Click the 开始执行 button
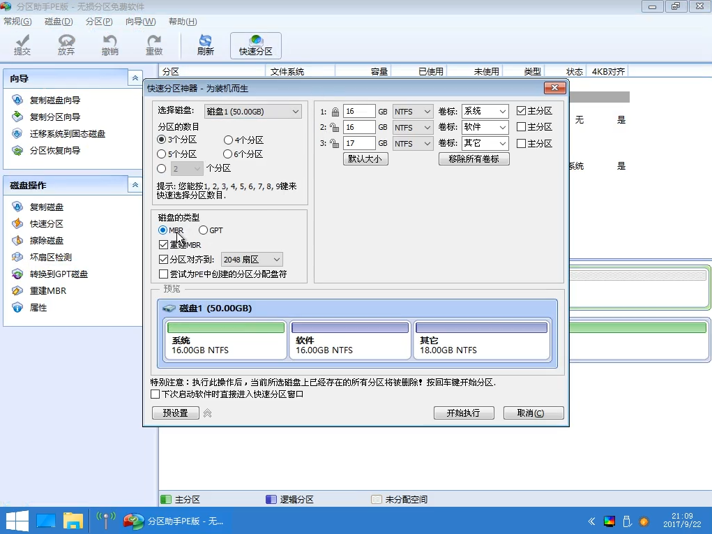This screenshot has height=534, width=712. [x=463, y=413]
